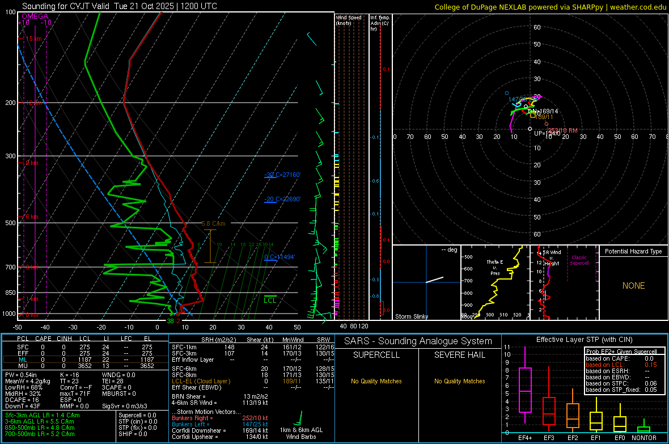
Task: Select the magenta OMEGA label
Action: pyautogui.click(x=35, y=16)
